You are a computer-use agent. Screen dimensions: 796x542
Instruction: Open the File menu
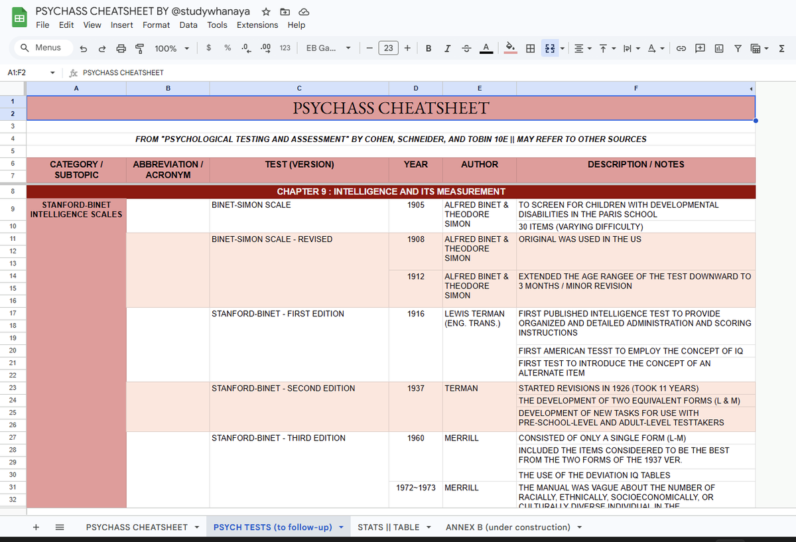[42, 25]
